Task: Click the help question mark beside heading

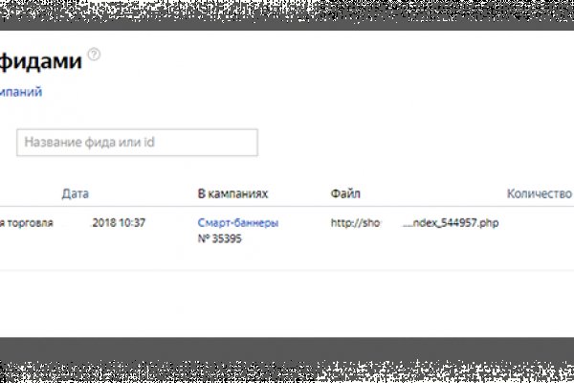Action: pos(93,55)
